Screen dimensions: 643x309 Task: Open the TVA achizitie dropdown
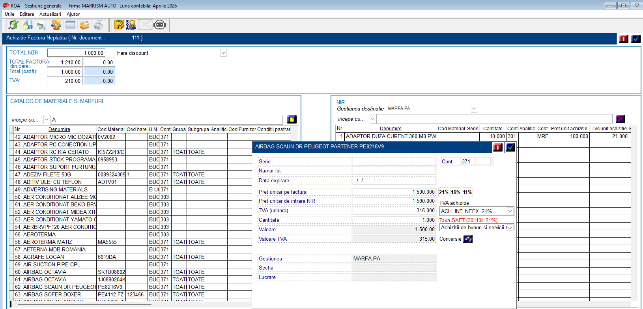[x=510, y=211]
